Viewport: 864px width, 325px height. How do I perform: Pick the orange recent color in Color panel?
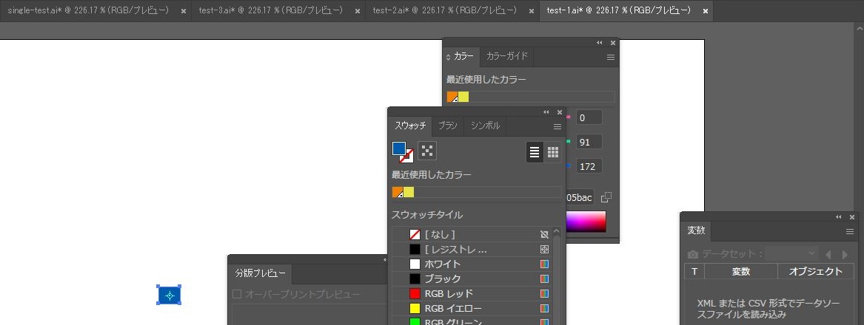point(452,97)
